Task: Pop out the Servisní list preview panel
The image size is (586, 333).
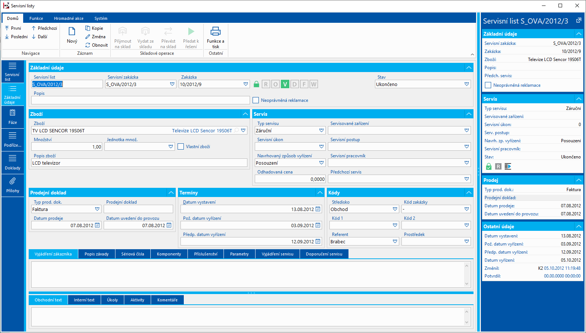Action: pos(578,21)
